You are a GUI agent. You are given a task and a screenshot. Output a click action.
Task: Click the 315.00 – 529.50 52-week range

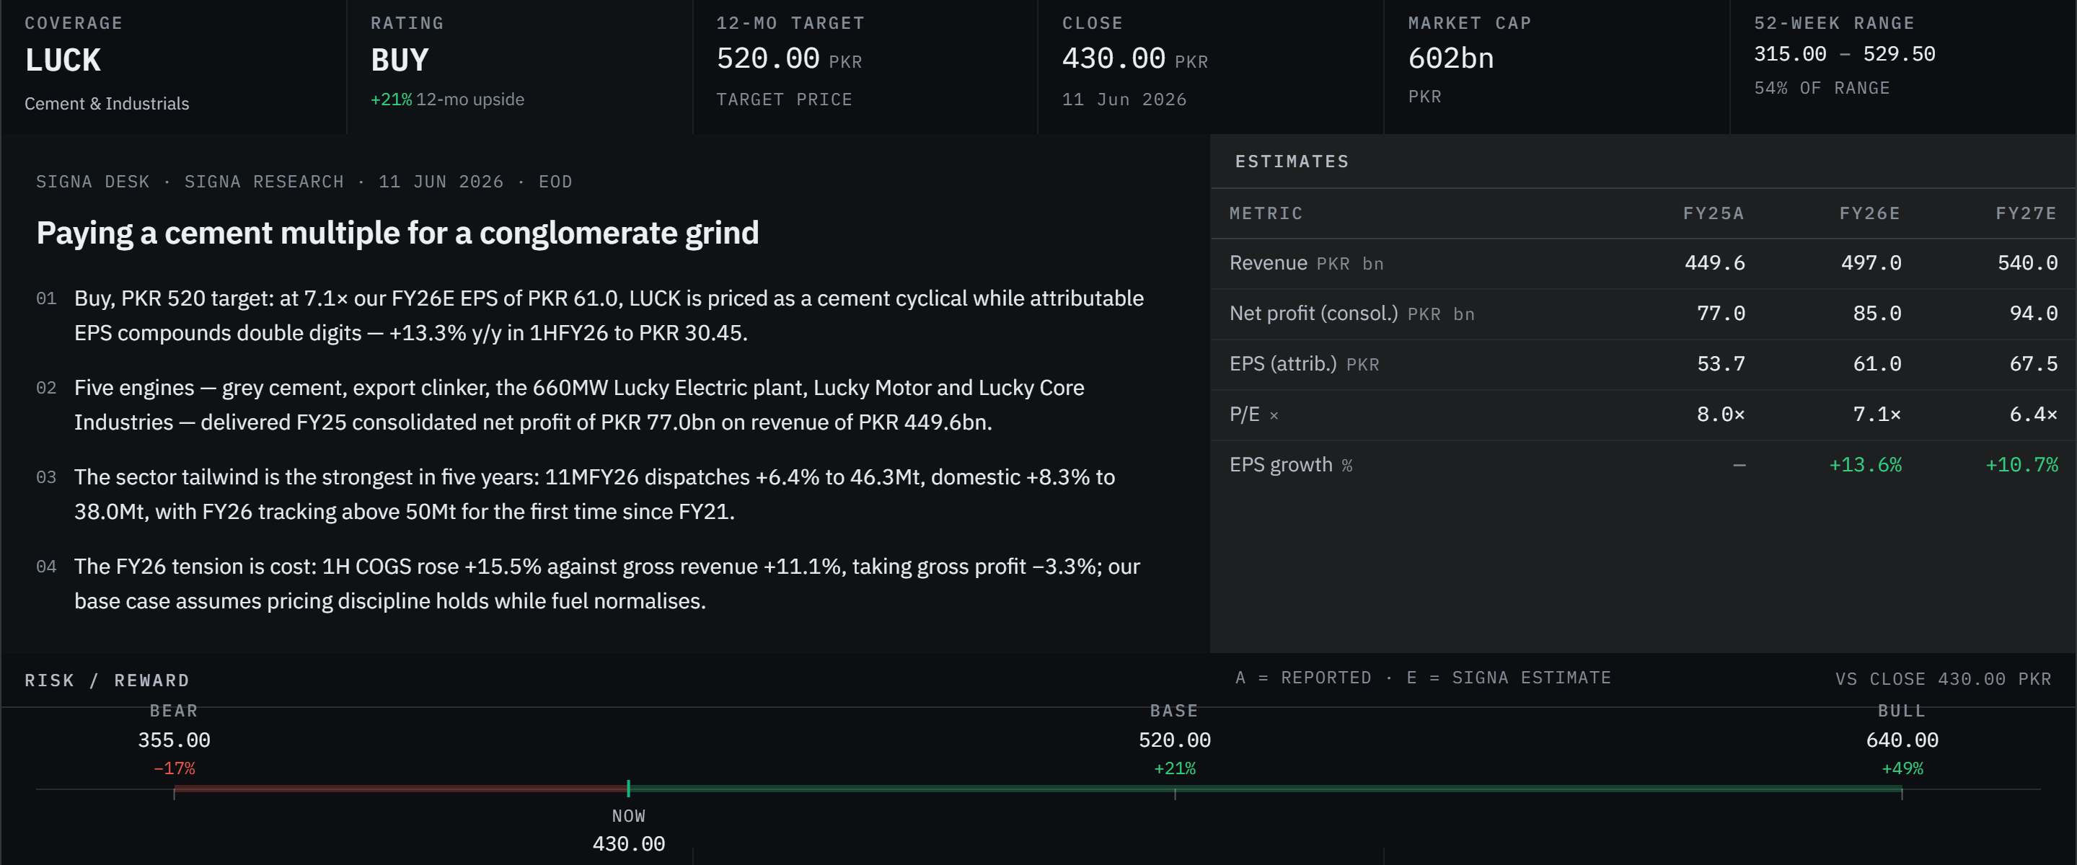[1844, 54]
